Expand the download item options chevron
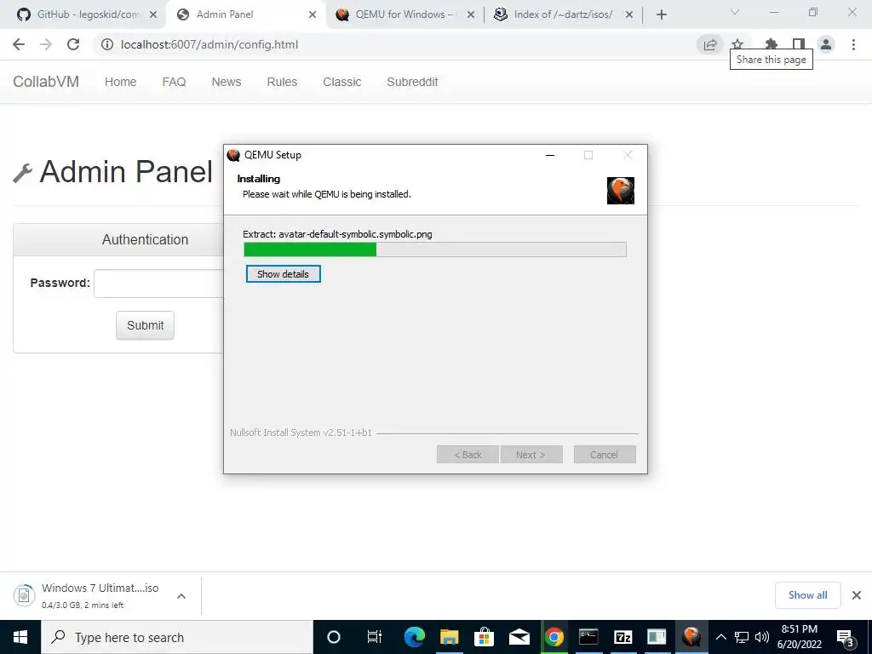Viewport: 872px width, 654px height. [181, 595]
